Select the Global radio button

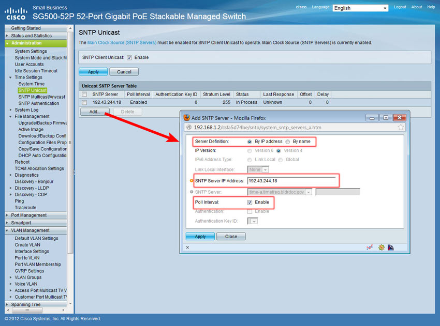coord(281,160)
